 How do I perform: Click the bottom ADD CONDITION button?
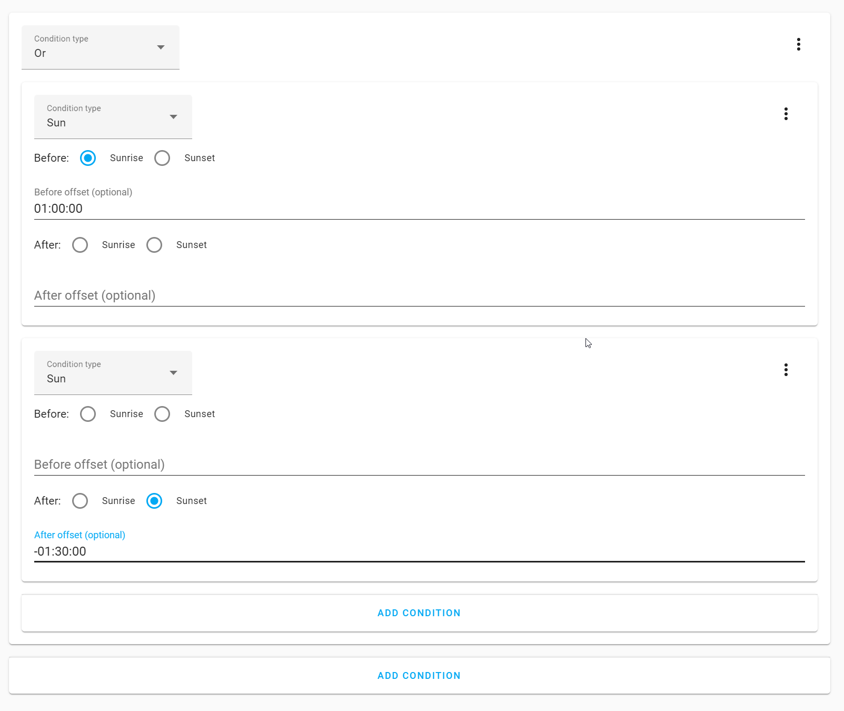click(419, 675)
